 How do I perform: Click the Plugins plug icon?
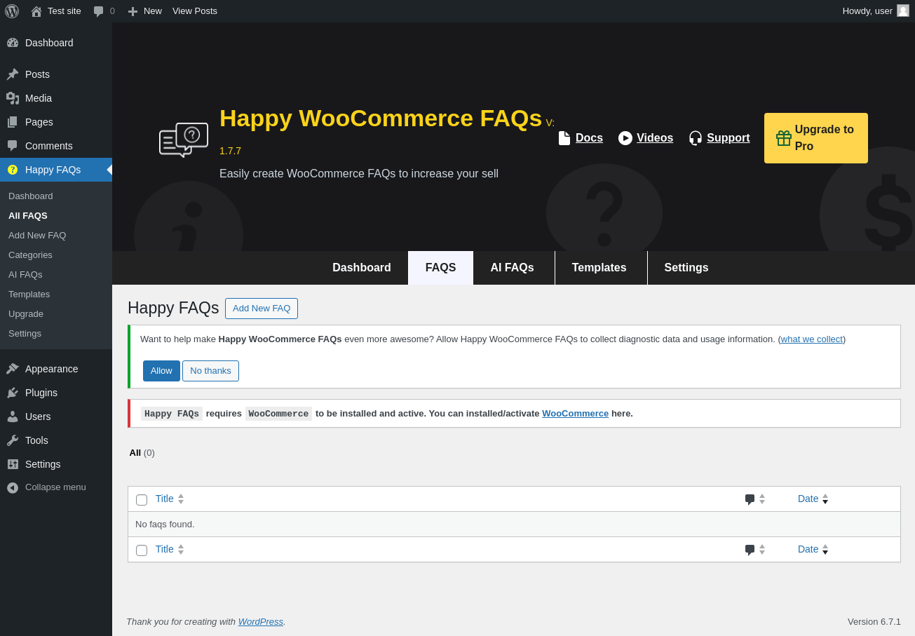click(x=13, y=393)
